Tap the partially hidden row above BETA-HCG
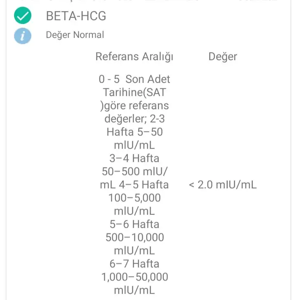297x300 pixels. coord(148,2)
